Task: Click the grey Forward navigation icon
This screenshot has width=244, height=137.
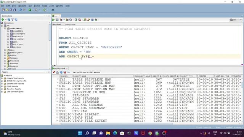Action: coord(36,10)
